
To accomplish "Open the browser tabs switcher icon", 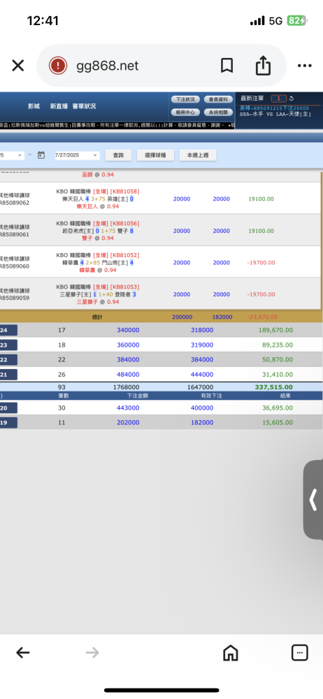I will pos(299,653).
